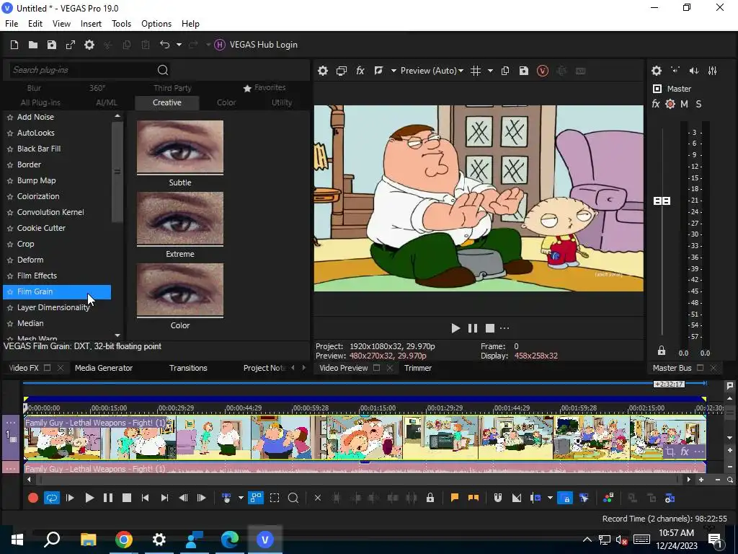This screenshot has height=554, width=738.
Task: Choose the Color film grain preset thumbnail
Action: 179,290
